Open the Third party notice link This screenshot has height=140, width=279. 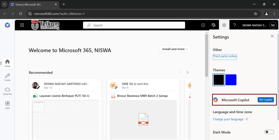tap(225, 56)
